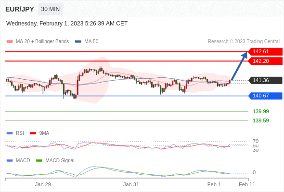Click the red 9MA legend swatch
284x192 pixels.
33,133
